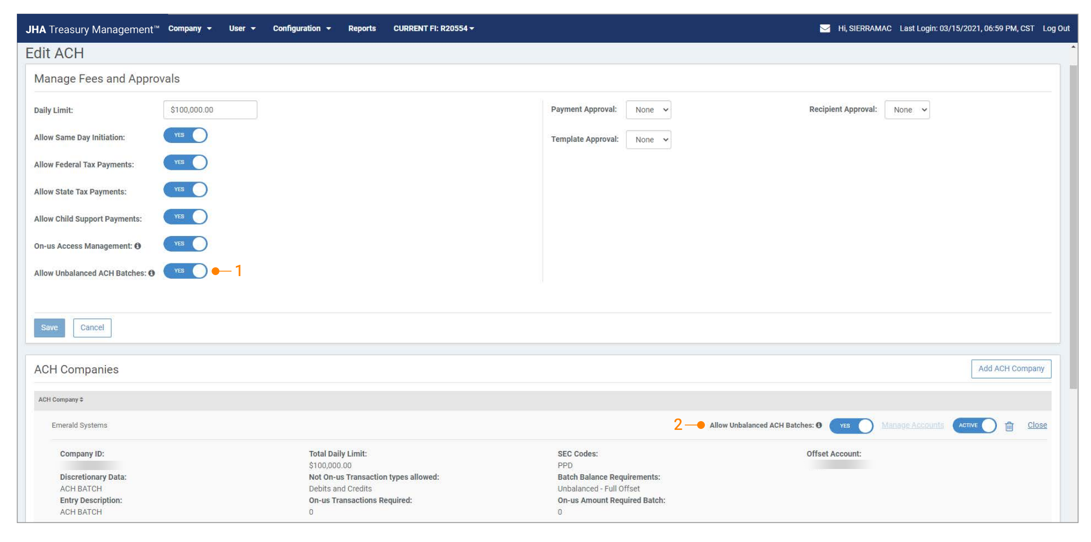Click the trash icon for Emerald Systems
Screen dimensions: 1091x542
point(1009,426)
